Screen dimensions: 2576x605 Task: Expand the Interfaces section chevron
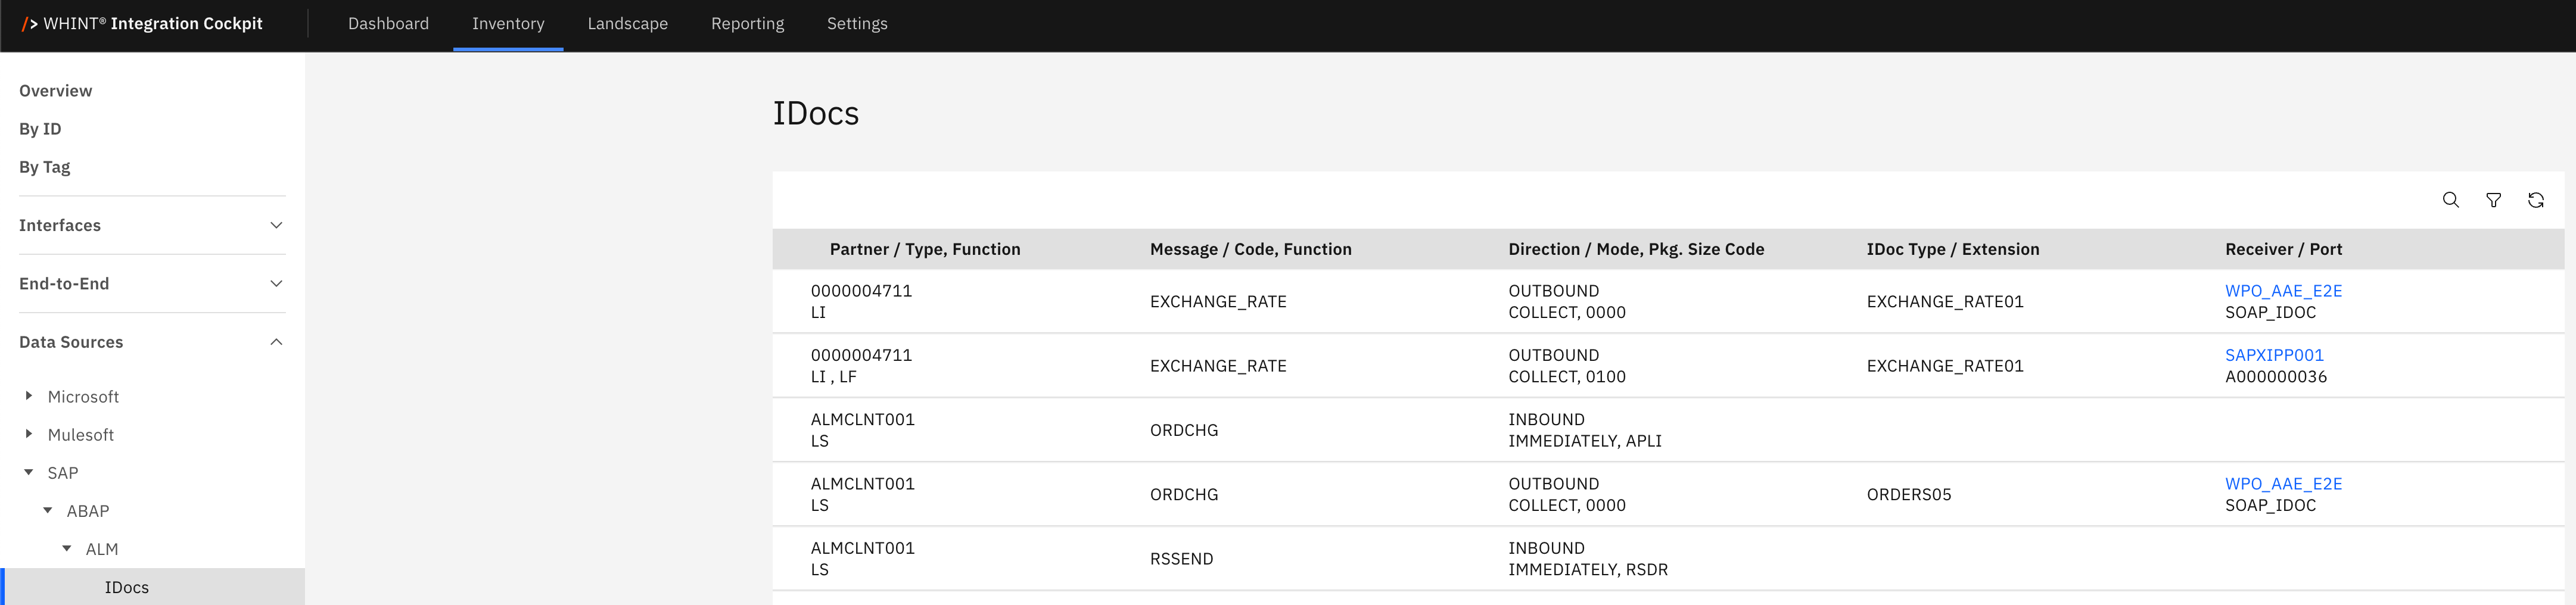[x=276, y=226]
